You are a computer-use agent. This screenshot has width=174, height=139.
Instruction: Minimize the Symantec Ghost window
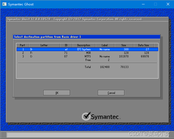click(x=143, y=4)
